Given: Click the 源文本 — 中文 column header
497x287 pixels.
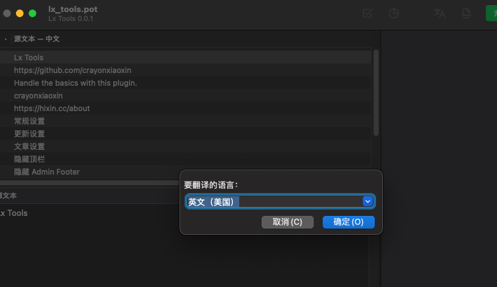Looking at the screenshot, I should (x=37, y=39).
